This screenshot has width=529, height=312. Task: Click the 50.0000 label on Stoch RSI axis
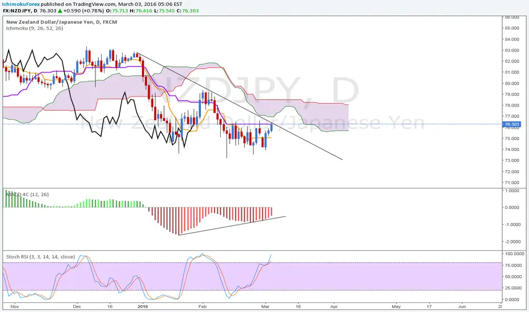coord(512,277)
